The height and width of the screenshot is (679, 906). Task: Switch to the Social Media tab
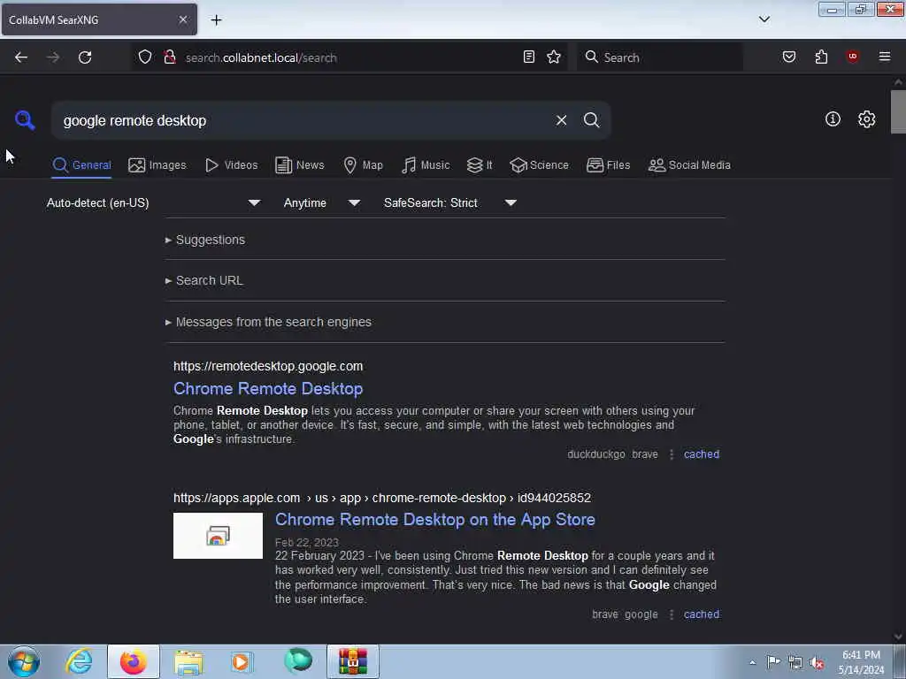(689, 165)
